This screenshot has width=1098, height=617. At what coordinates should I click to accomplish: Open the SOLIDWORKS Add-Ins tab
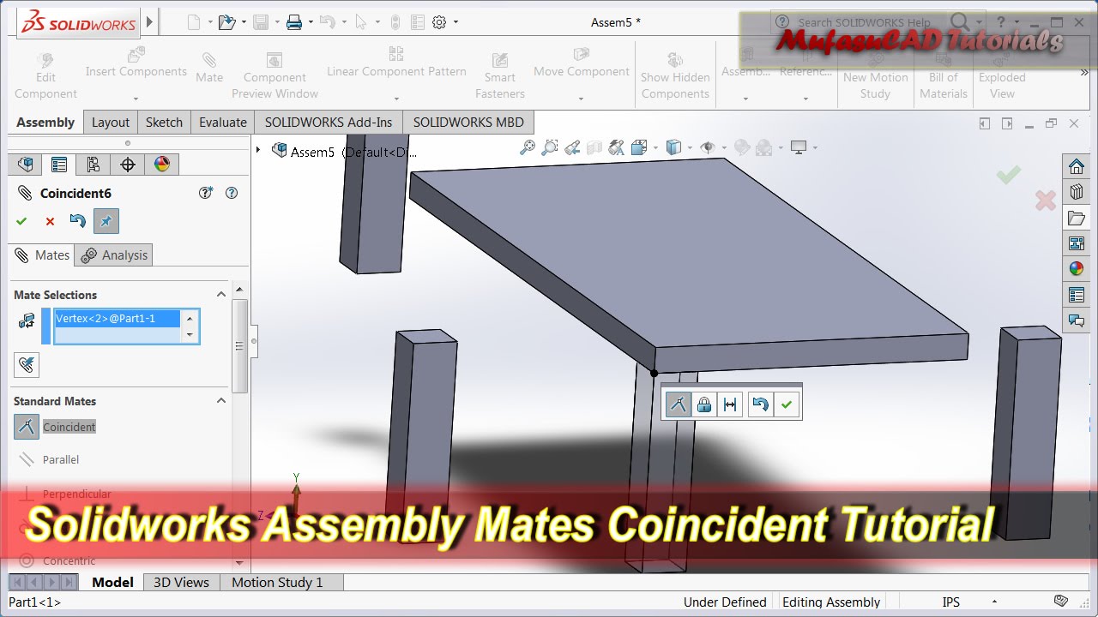(x=329, y=122)
